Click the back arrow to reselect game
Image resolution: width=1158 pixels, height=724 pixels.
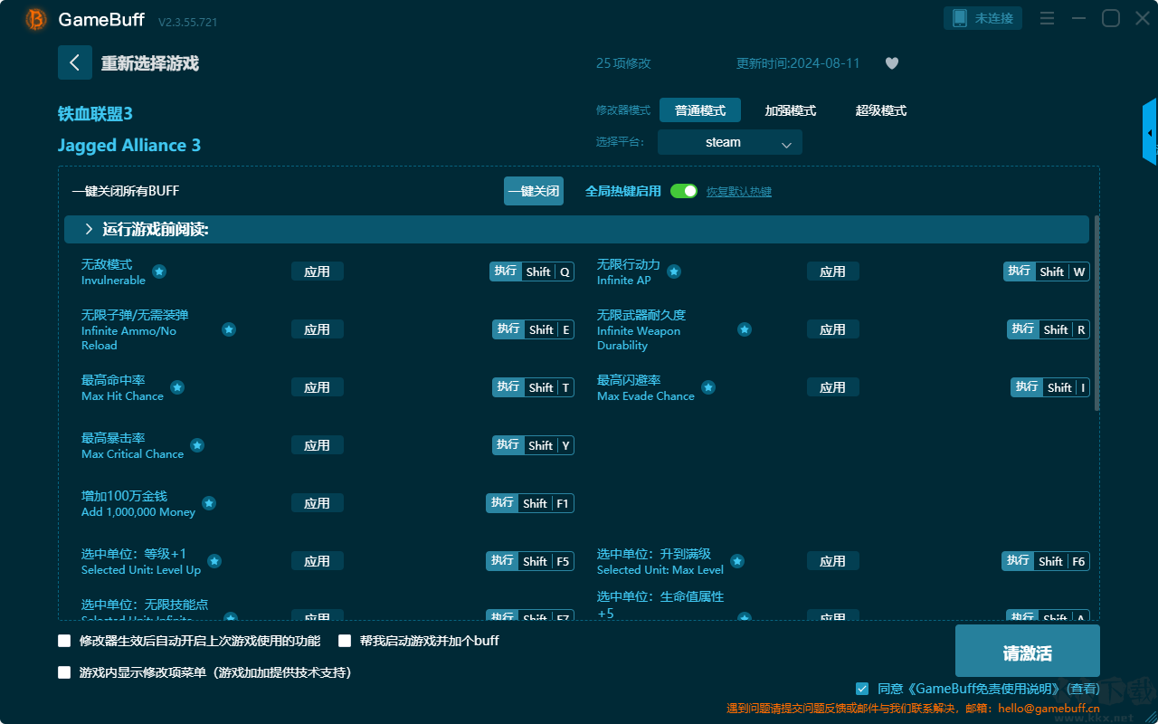pyautogui.click(x=75, y=62)
